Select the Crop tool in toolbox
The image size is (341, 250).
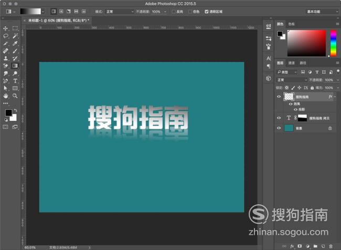[x=5, y=44]
